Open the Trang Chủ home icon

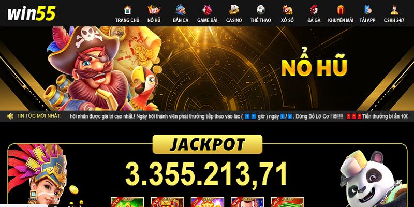[127, 10]
